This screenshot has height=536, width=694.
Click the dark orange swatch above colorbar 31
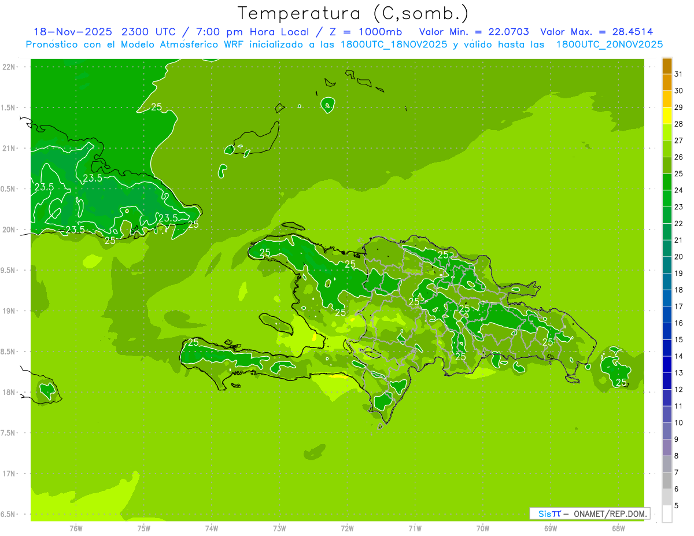coord(667,66)
